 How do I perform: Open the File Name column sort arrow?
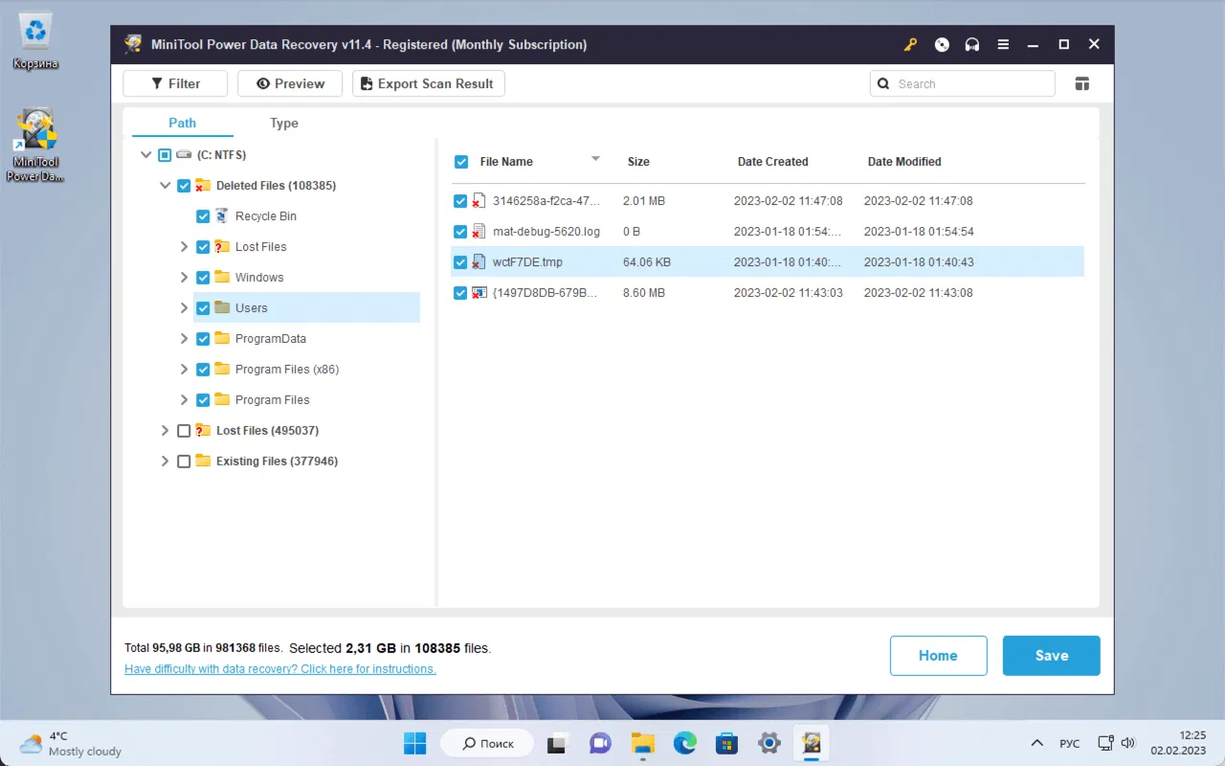(595, 159)
